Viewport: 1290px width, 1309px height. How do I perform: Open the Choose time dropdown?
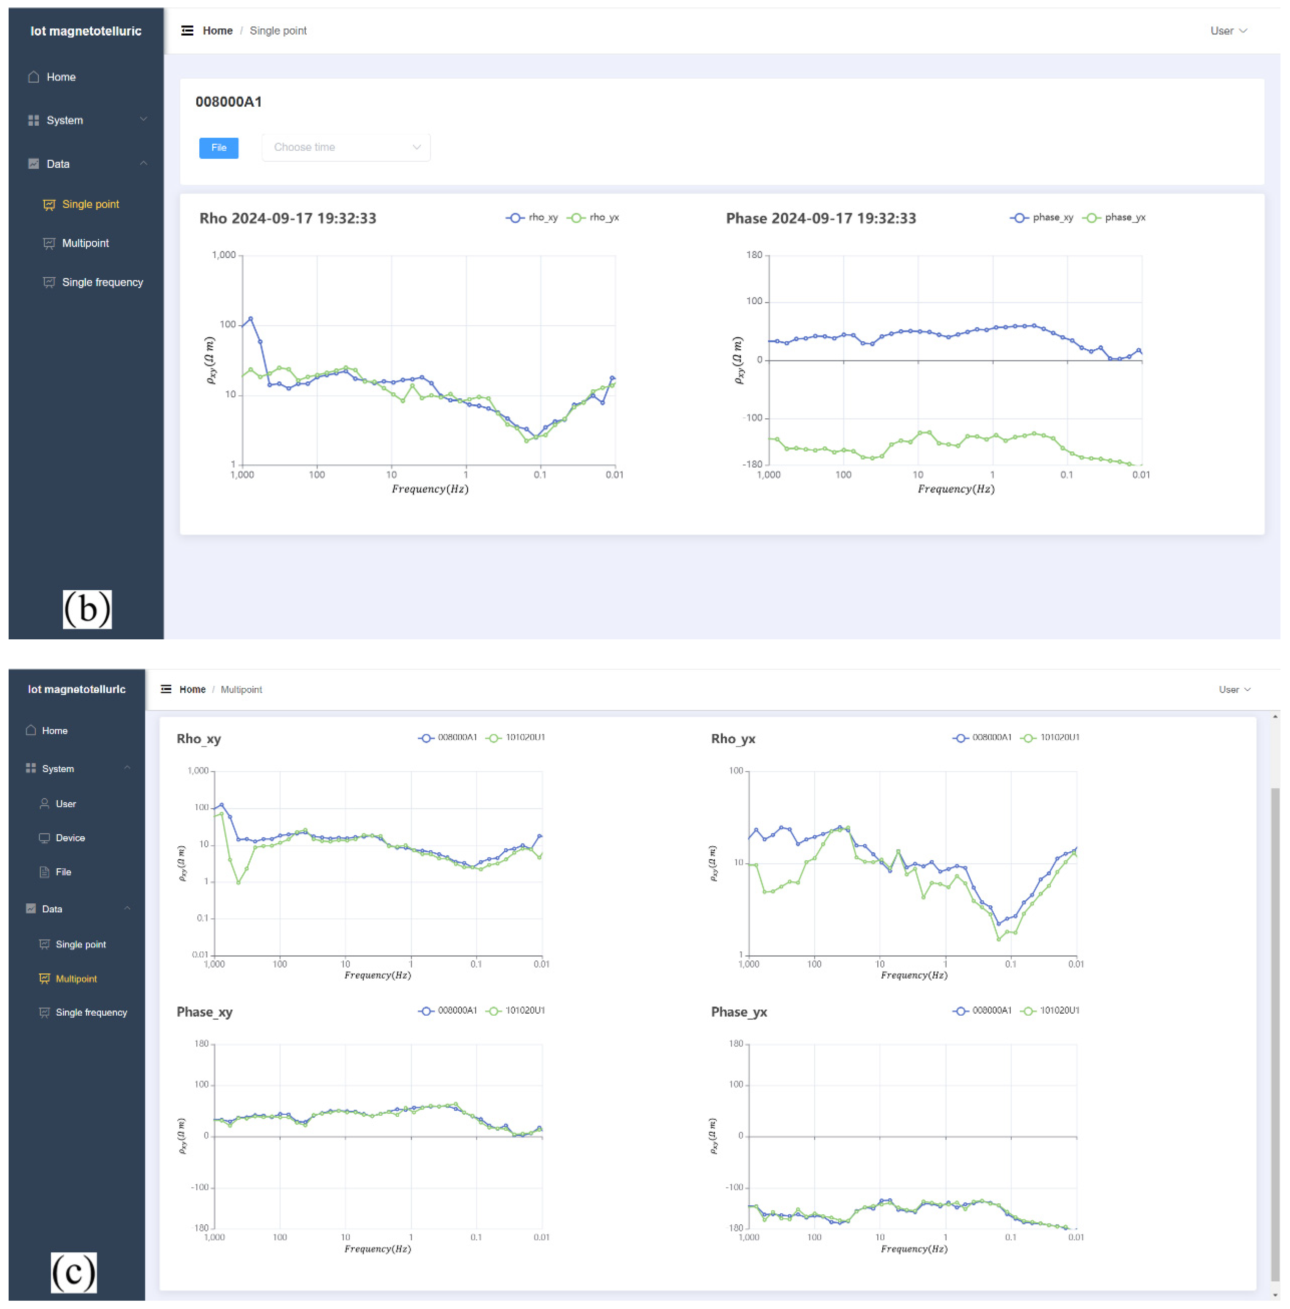click(346, 148)
